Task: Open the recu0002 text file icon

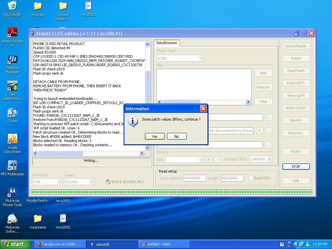Action: pyautogui.click(x=63, y=221)
